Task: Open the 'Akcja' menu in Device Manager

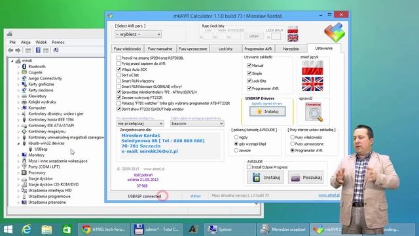Action: [26, 42]
